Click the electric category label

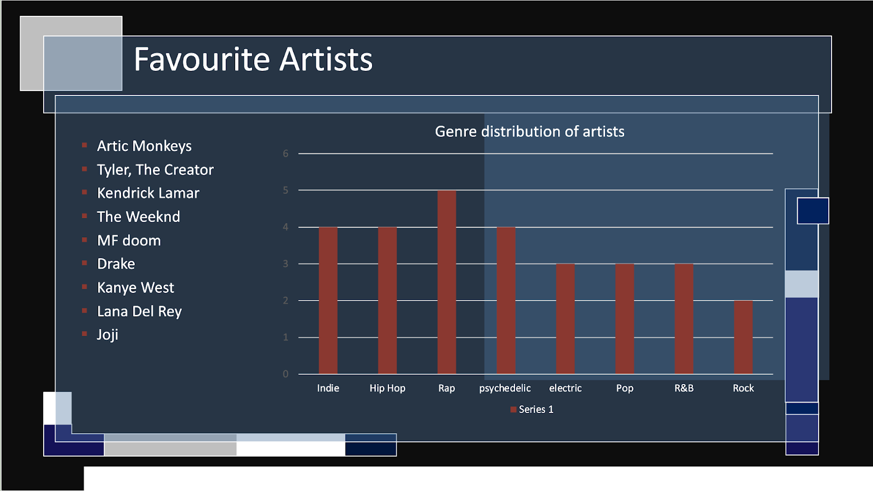point(565,388)
